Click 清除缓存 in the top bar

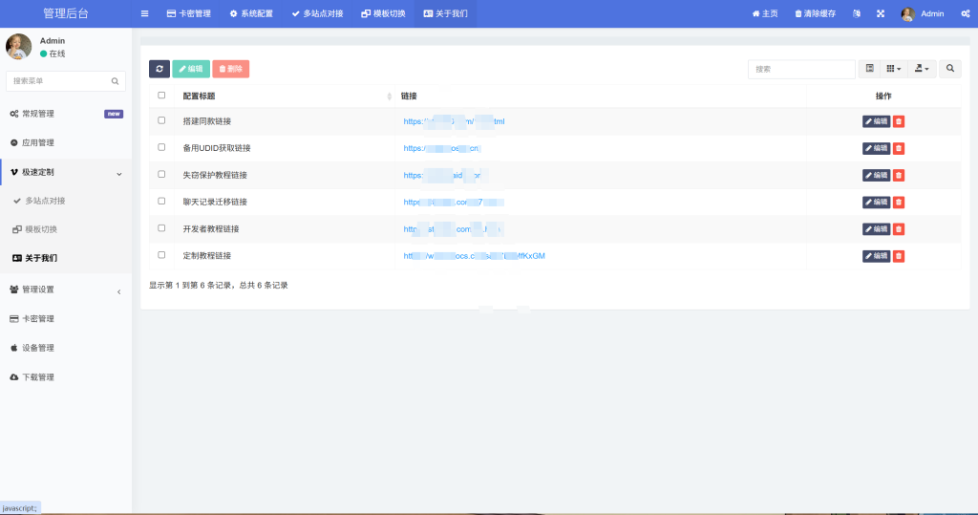coord(816,14)
